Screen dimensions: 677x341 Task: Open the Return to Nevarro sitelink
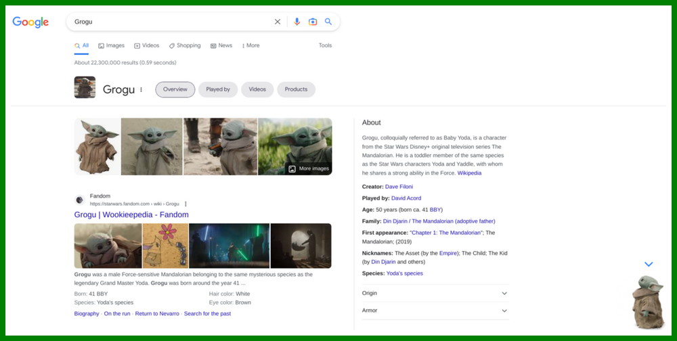tap(157, 314)
